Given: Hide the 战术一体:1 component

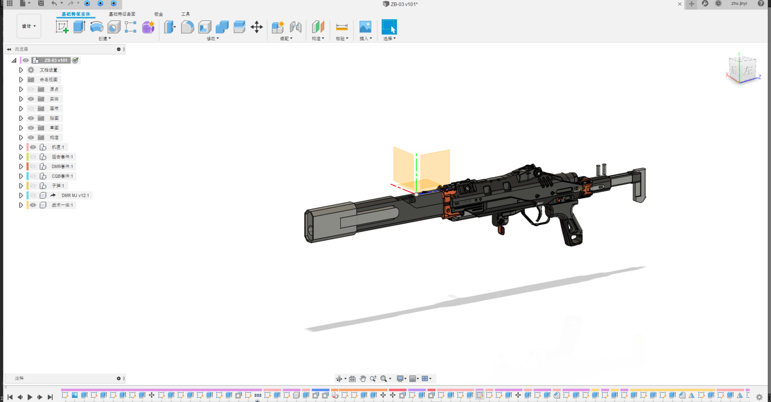Looking at the screenshot, I should pyautogui.click(x=33, y=205).
